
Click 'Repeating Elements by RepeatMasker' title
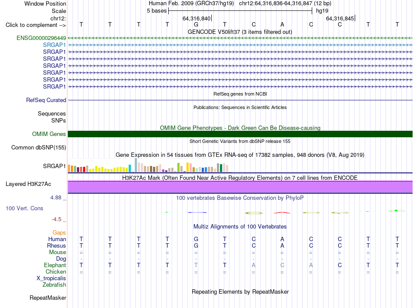[240, 291]
